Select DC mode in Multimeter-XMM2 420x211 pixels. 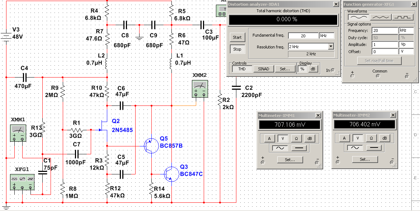(374, 148)
